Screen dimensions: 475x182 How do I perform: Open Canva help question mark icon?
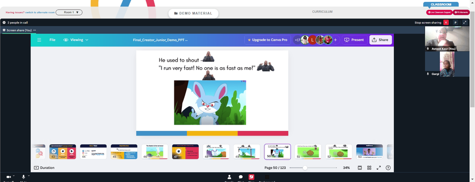click(x=388, y=168)
